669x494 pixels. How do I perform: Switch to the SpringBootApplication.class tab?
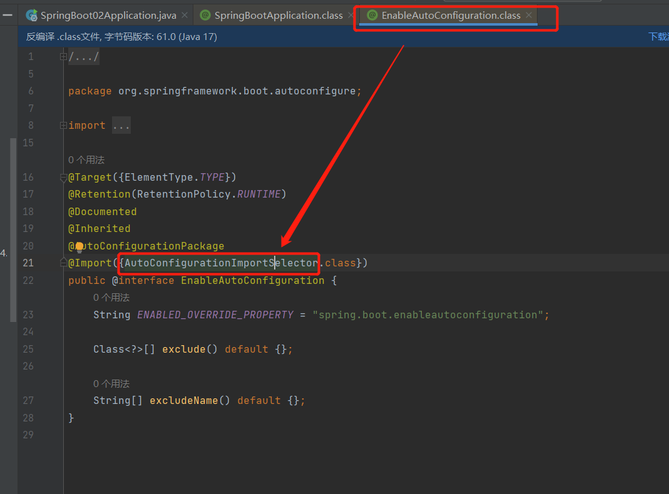[278, 15]
